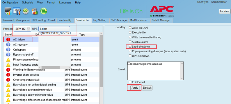Toggle Write the event to the log
231x104 pixels.
[x=130, y=37]
